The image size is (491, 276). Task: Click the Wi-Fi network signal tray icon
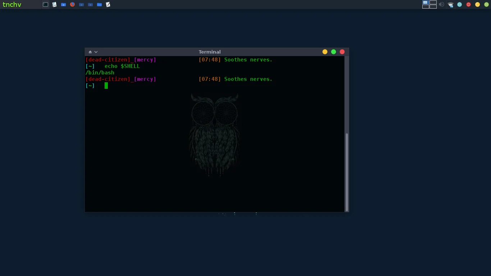(x=450, y=5)
